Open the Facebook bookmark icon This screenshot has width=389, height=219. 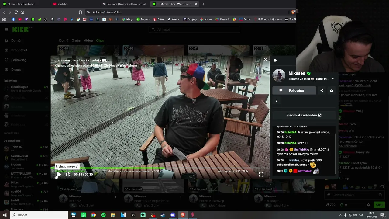click(x=13, y=19)
